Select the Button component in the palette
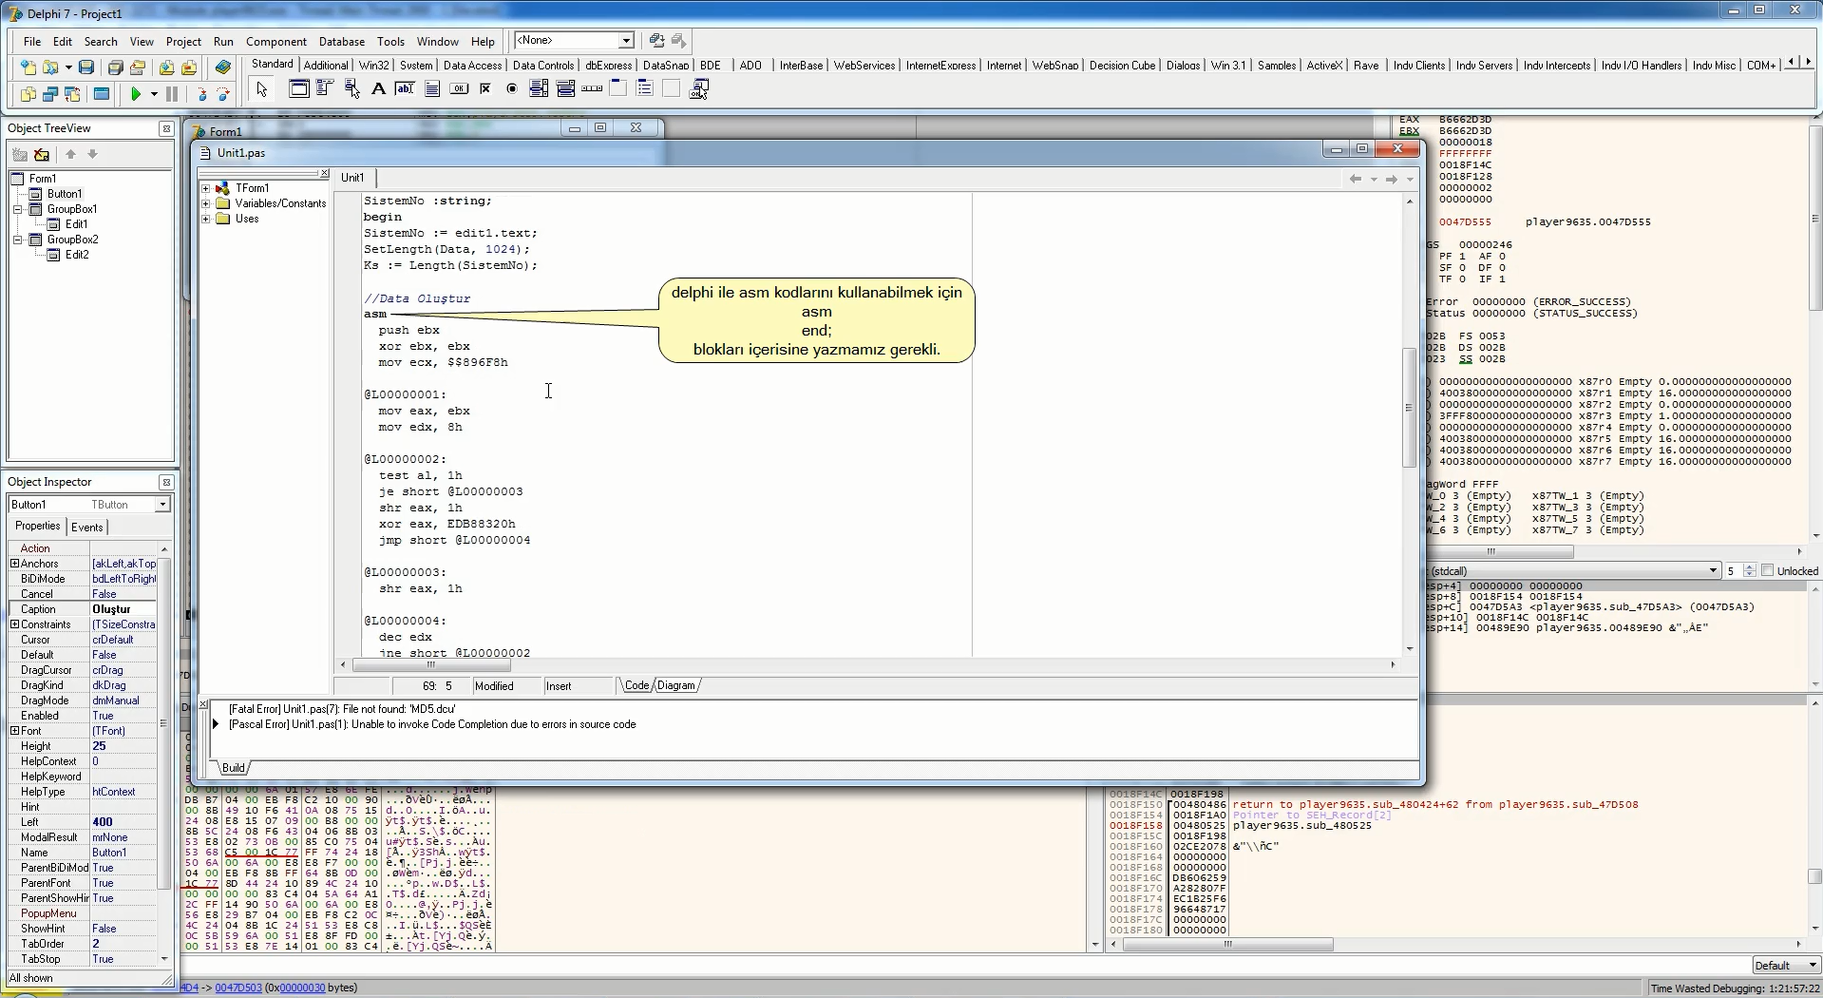The height and width of the screenshot is (998, 1823). (x=458, y=89)
